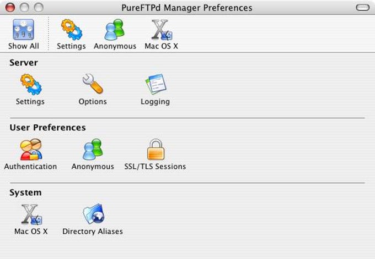Select the Anonymous toolbar icon at top

click(115, 30)
